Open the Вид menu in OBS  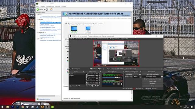(x=85, y=39)
